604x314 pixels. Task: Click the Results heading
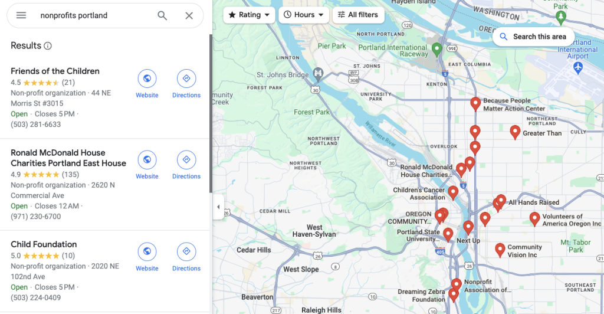26,45
